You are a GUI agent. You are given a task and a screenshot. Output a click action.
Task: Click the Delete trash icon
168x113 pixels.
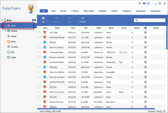pyautogui.click(x=70, y=18)
